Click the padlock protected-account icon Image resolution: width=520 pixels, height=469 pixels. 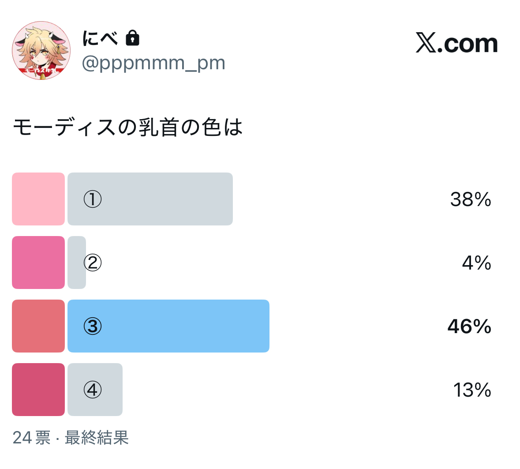click(x=132, y=38)
